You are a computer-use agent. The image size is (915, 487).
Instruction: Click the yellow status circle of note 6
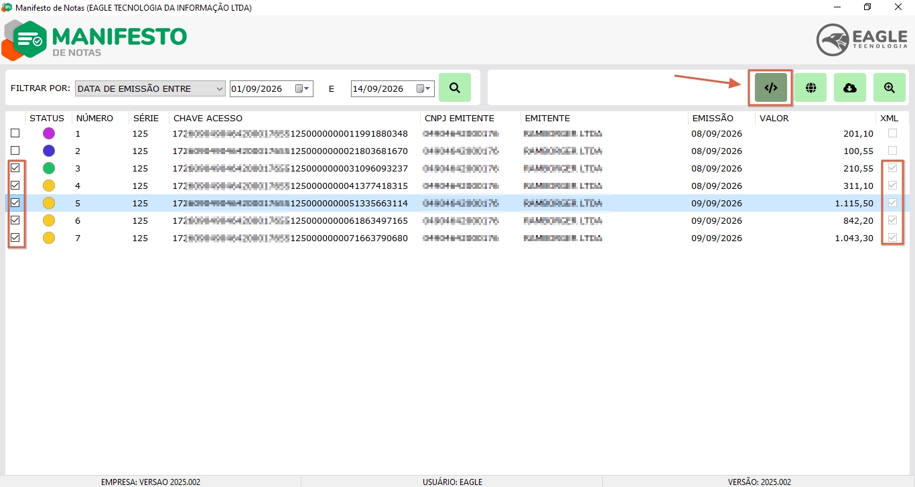point(49,220)
